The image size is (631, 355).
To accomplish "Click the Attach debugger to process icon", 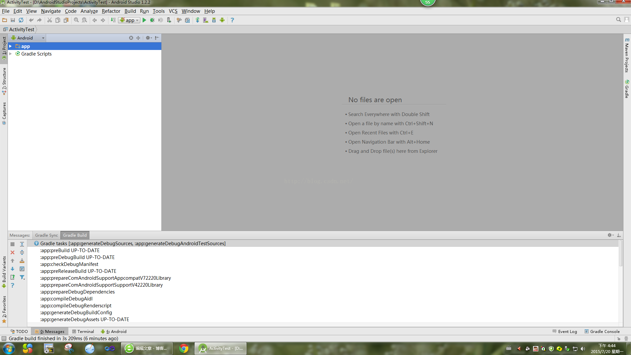I will (169, 20).
